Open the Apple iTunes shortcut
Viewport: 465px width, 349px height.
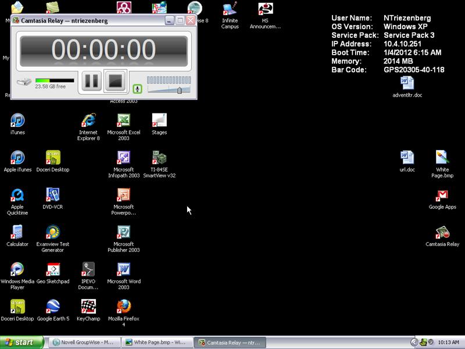pos(17,162)
